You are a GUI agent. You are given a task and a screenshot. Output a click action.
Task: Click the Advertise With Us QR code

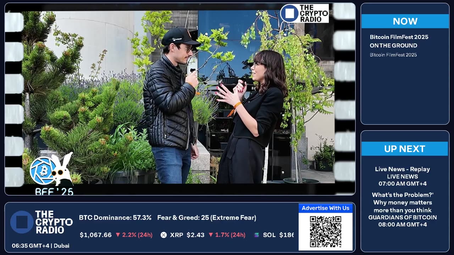(325, 231)
